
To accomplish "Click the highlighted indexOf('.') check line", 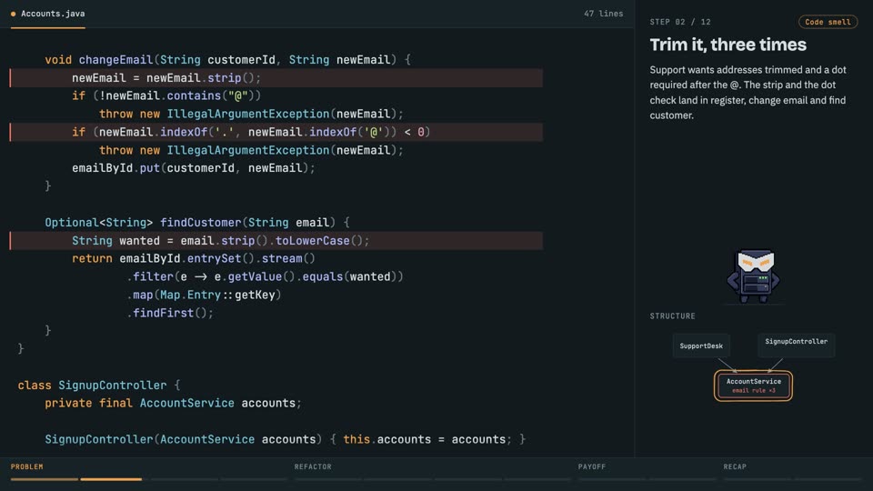I will tap(276, 132).
